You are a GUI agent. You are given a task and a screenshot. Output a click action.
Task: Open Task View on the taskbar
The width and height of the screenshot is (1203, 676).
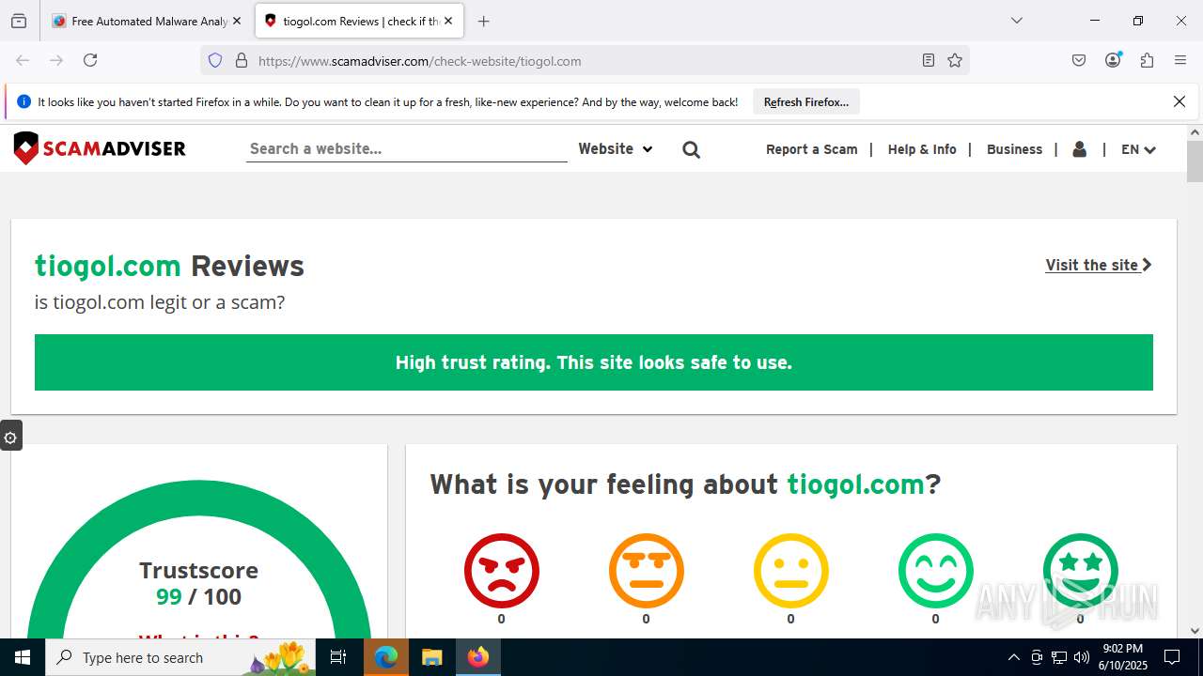[x=339, y=657]
